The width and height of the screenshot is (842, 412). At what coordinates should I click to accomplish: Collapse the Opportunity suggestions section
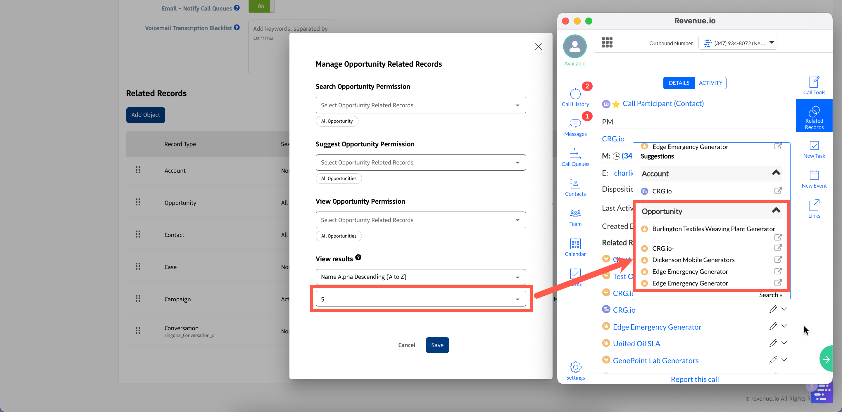[x=776, y=211]
